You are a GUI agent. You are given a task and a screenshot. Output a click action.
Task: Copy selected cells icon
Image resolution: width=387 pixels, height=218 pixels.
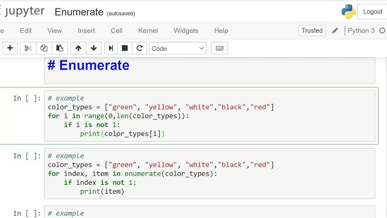coord(44,48)
